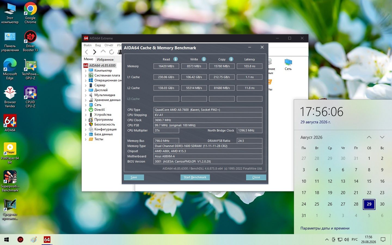Expand the Дисплей tree node
392x245 pixels.
point(86,90)
